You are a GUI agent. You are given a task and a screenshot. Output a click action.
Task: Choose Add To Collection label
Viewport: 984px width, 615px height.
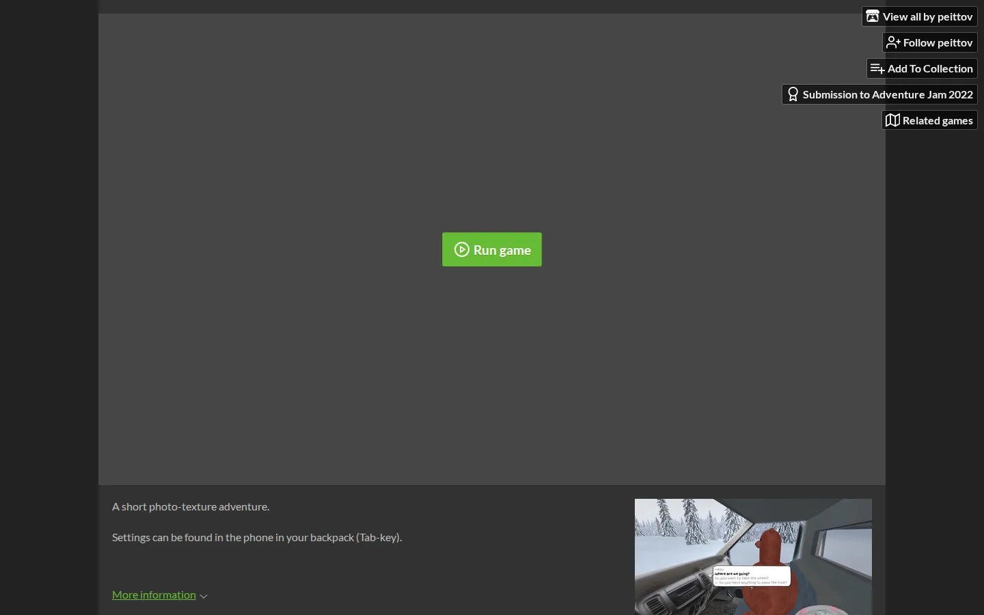[930, 68]
